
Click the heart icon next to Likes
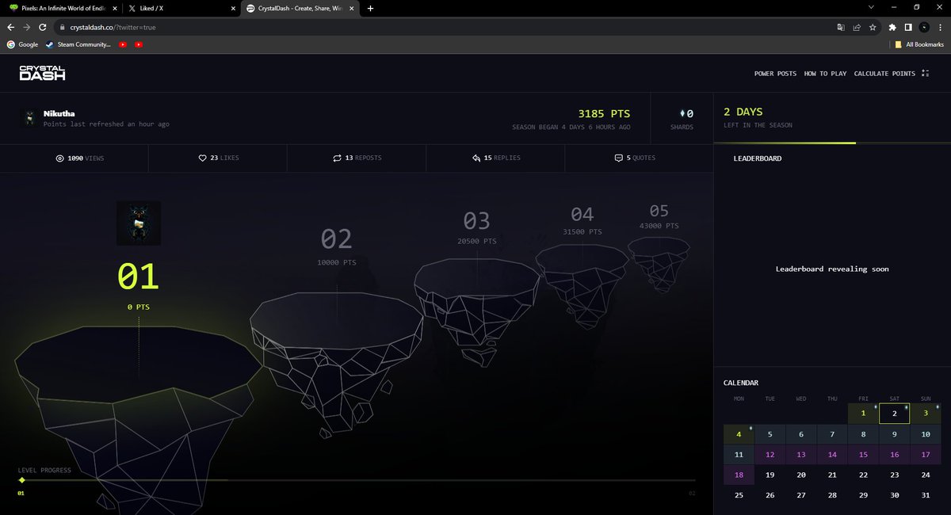point(203,158)
